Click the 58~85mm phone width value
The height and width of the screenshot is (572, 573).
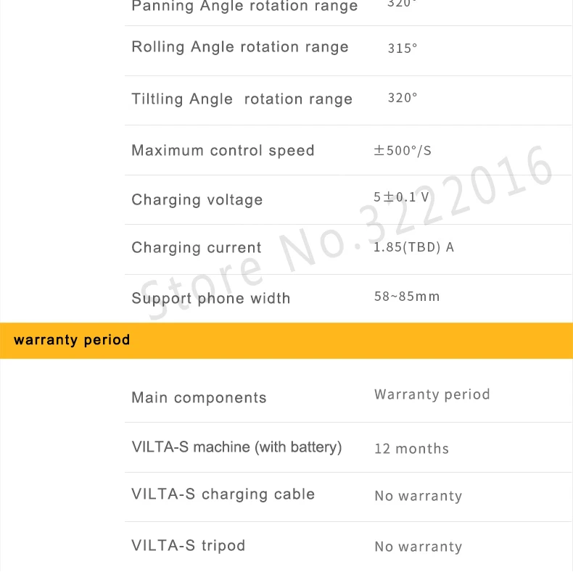(407, 297)
